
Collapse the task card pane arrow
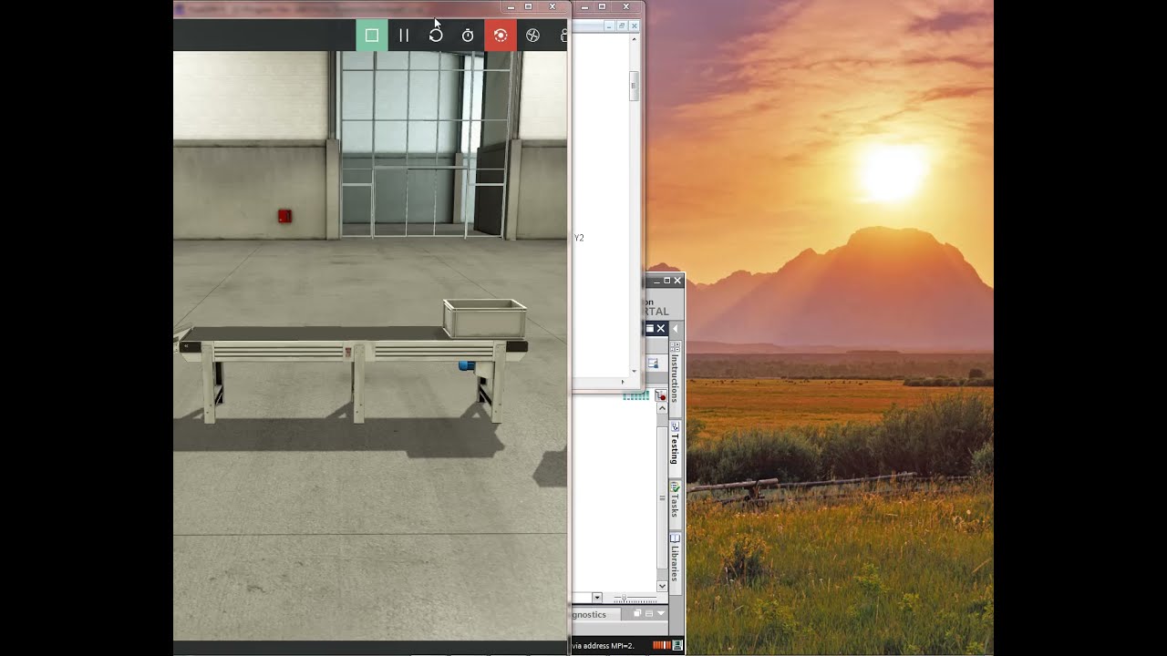coord(676,329)
